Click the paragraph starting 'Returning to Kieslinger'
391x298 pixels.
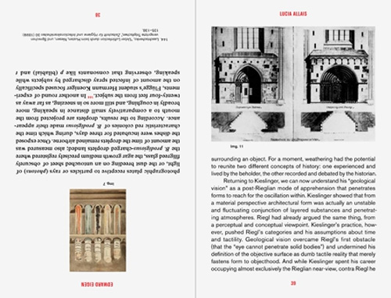point(293,225)
